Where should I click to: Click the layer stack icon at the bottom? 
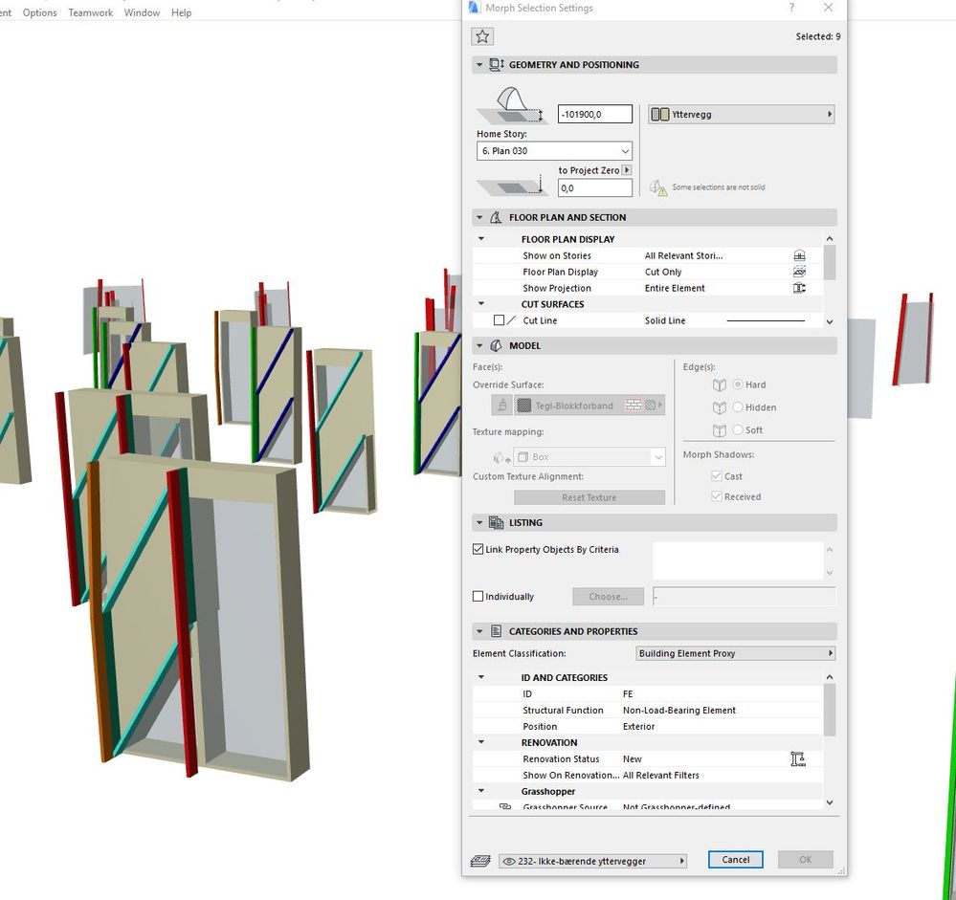point(480,861)
